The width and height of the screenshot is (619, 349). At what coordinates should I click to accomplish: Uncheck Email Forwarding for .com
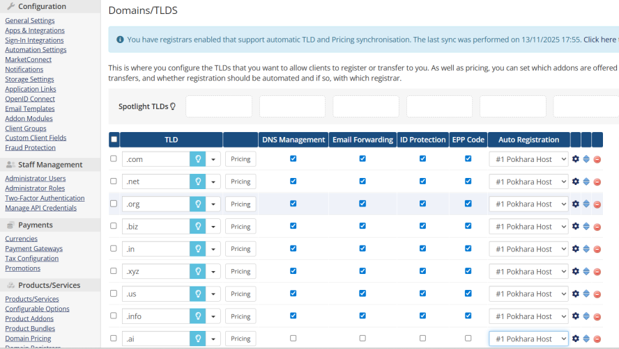[x=362, y=159]
